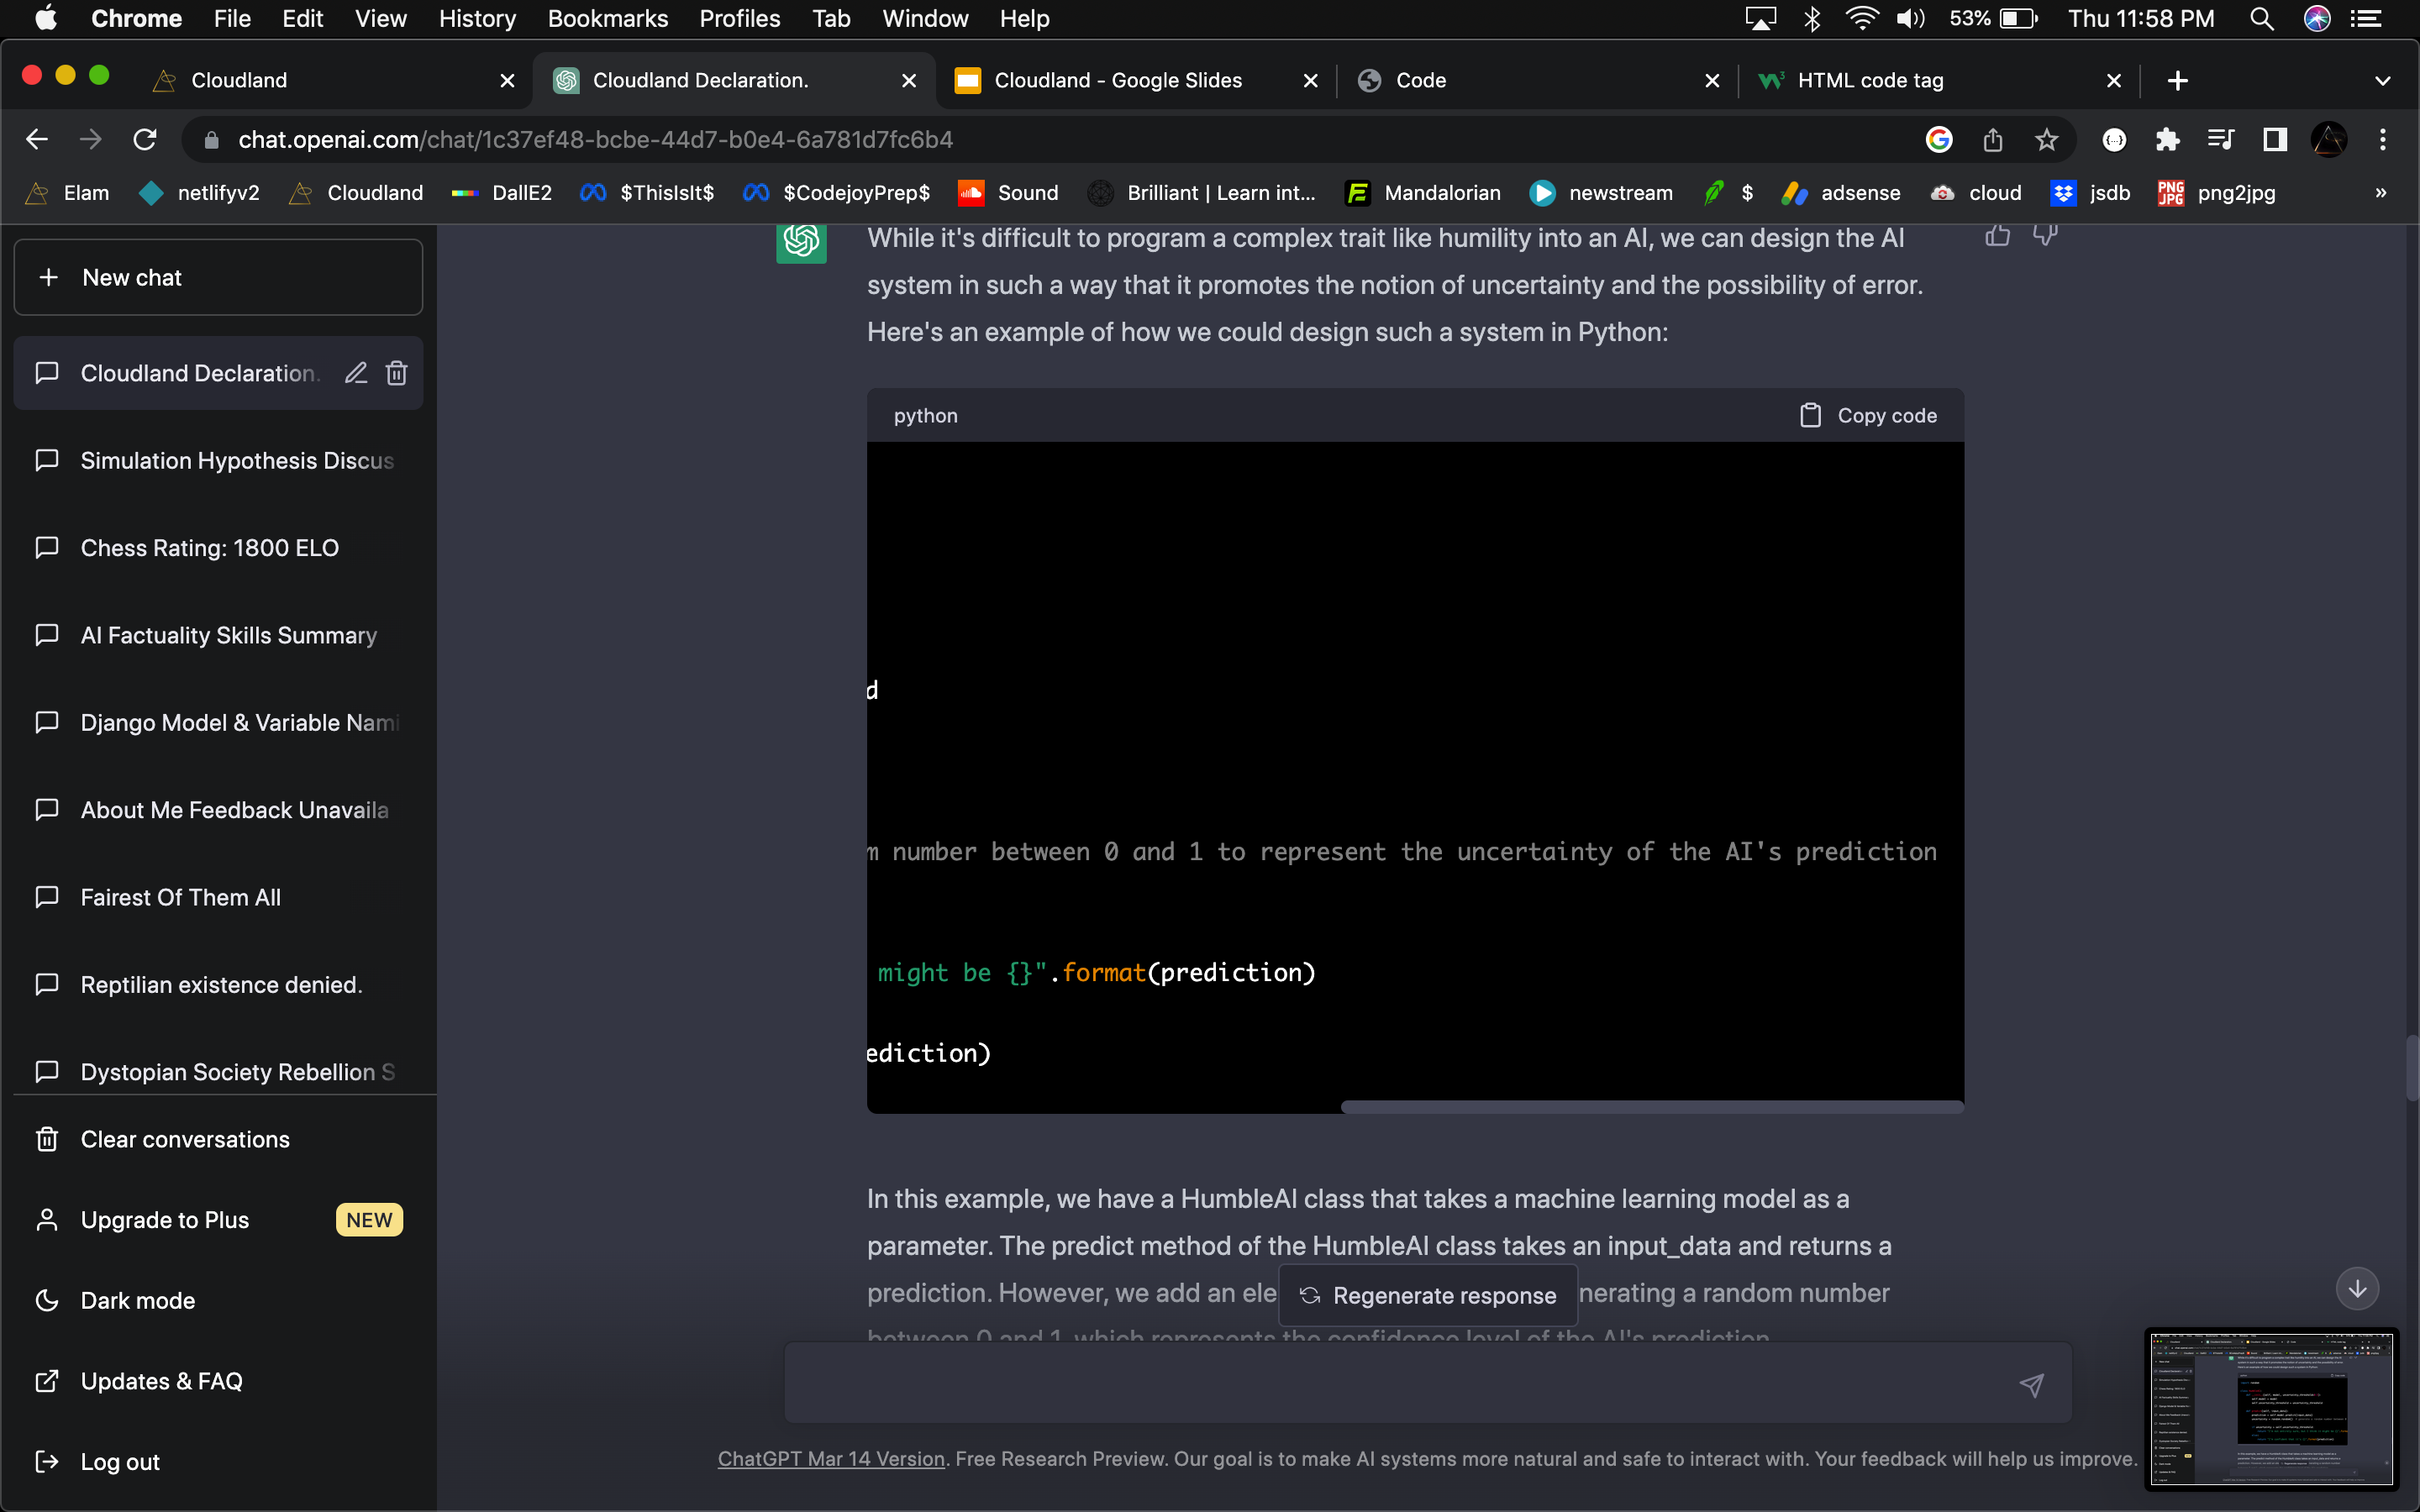This screenshot has width=2420, height=1512.
Task: Rename Cloudland Declaration chat with pencil icon
Action: (x=356, y=373)
